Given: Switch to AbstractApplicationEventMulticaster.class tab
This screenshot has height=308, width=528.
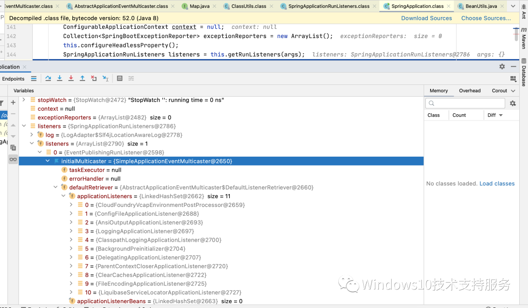Looking at the screenshot, I should click(x=121, y=6).
